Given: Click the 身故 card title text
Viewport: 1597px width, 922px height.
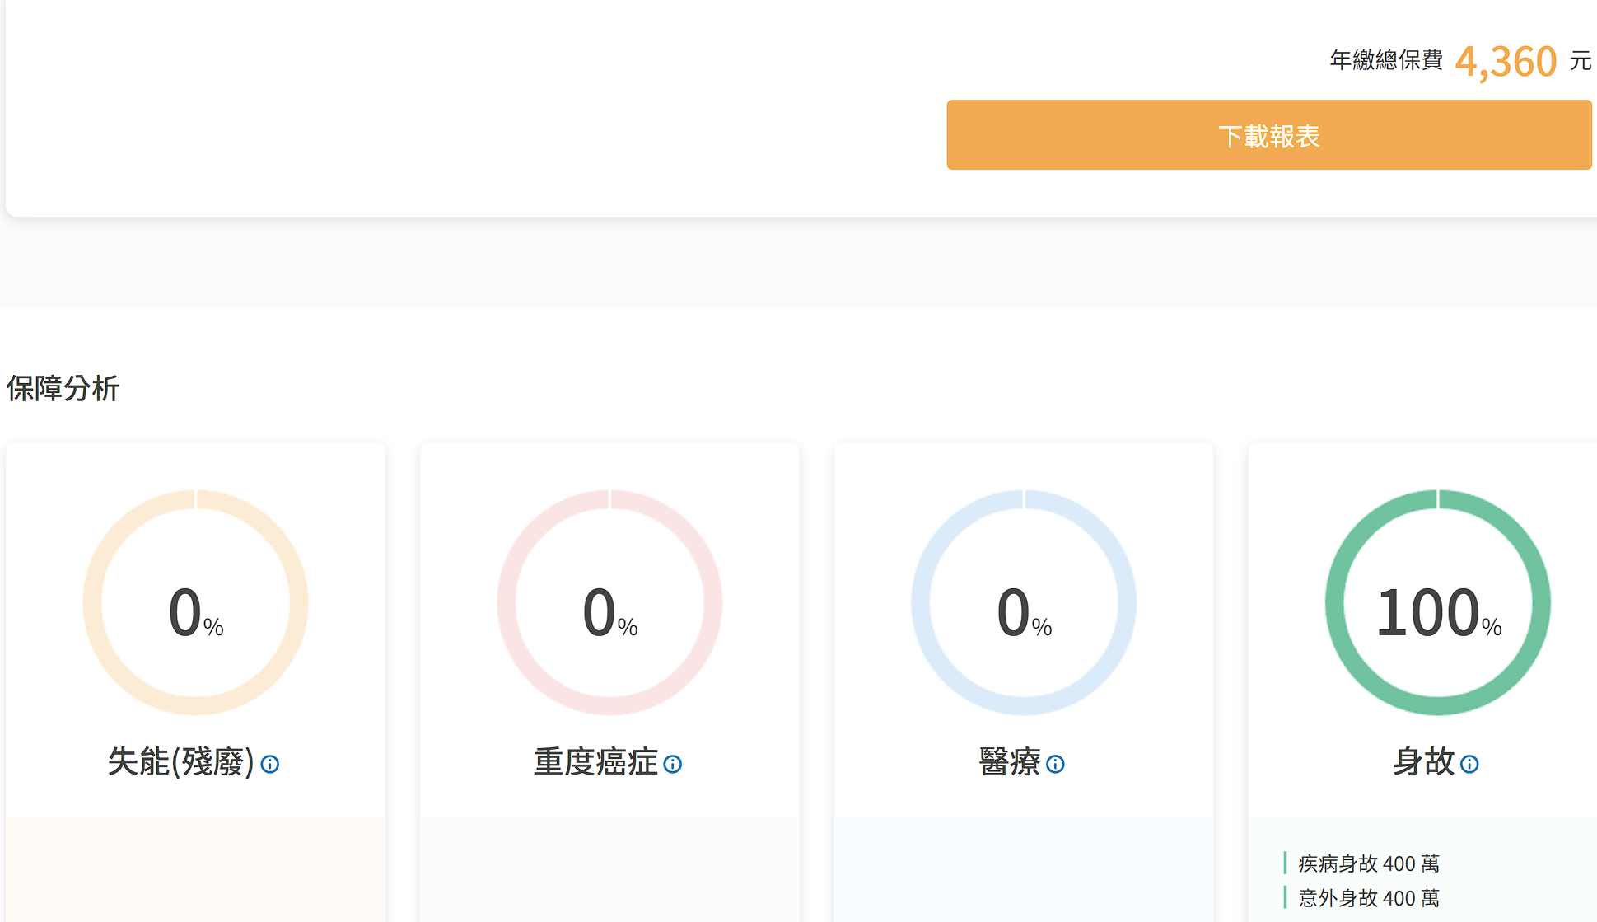Looking at the screenshot, I should pyautogui.click(x=1423, y=761).
